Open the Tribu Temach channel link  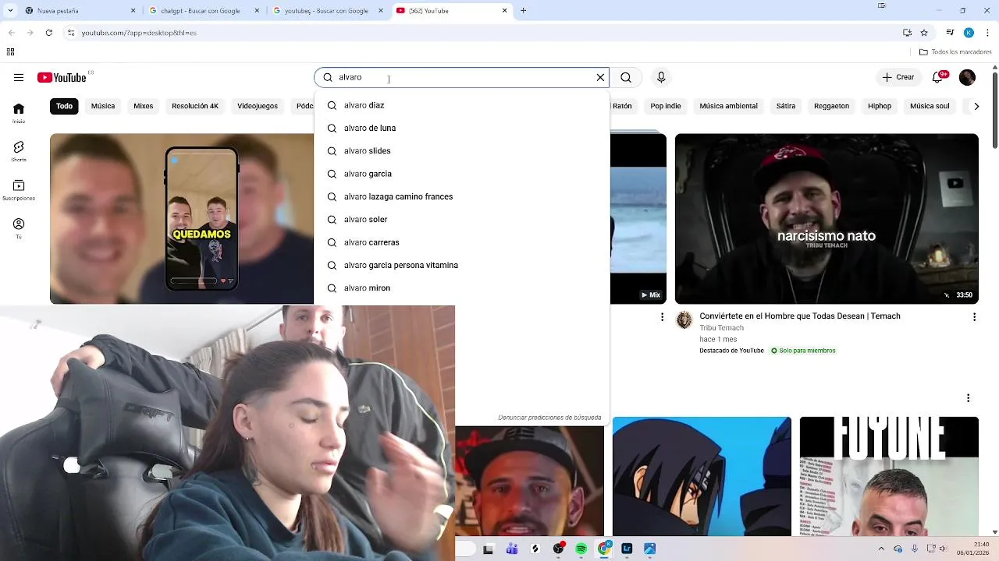point(721,328)
